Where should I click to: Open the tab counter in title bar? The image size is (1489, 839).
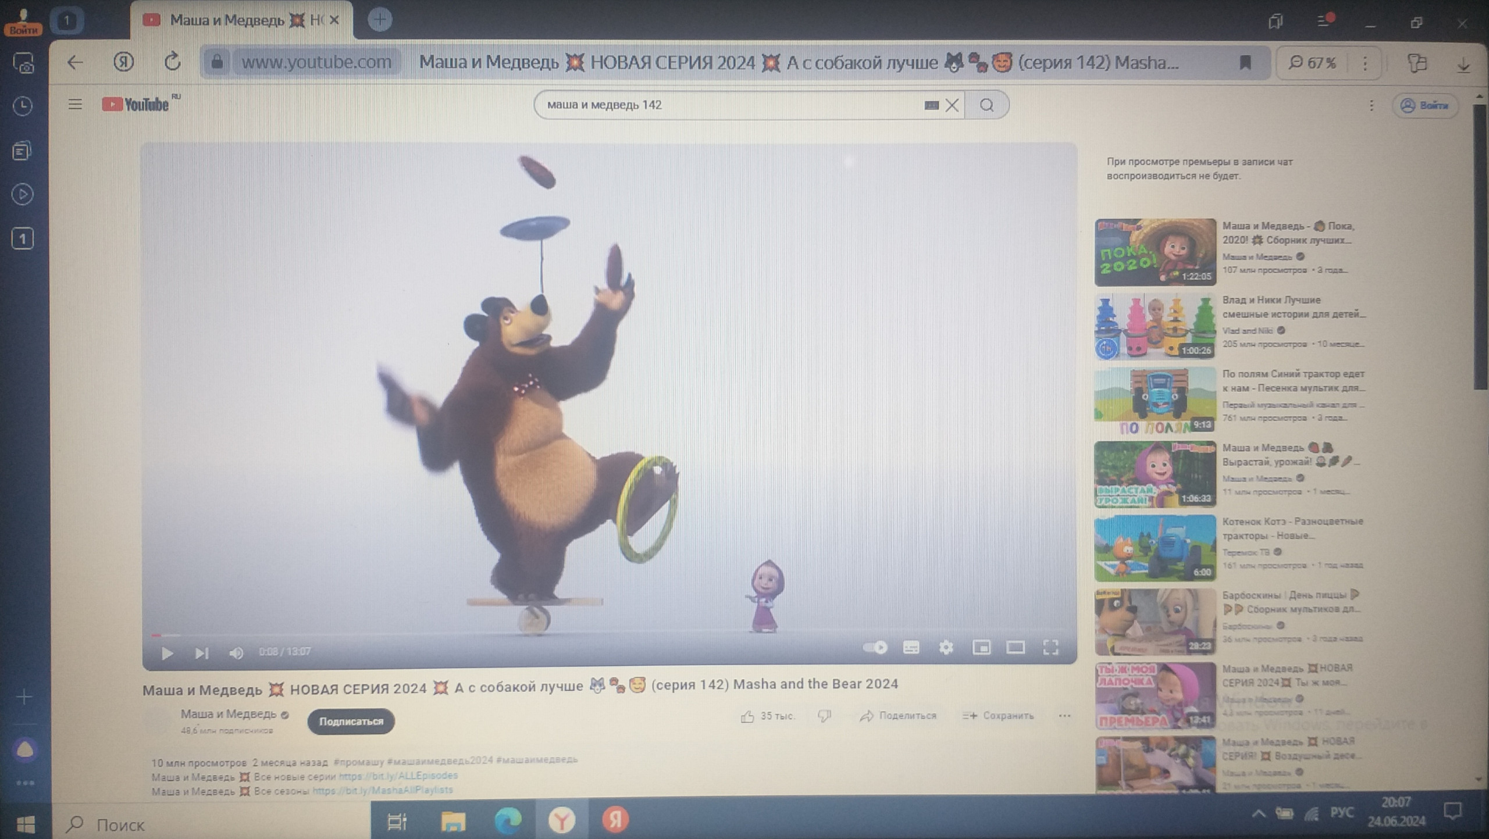67,21
